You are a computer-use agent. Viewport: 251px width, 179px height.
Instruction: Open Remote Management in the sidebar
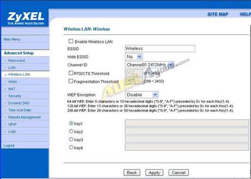pos(24,117)
